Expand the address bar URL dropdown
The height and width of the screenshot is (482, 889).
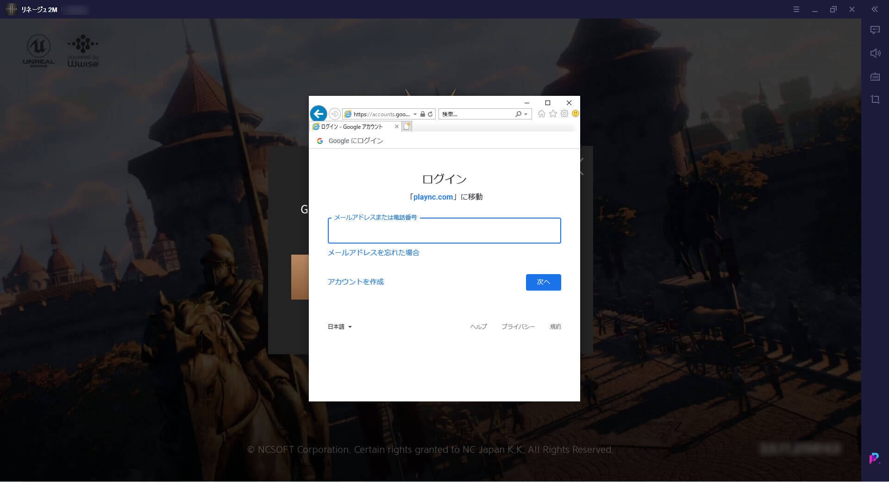(415, 114)
